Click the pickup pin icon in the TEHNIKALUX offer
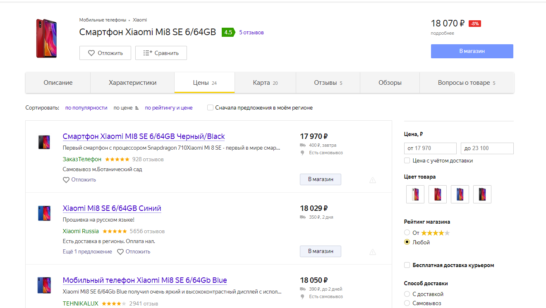The height and width of the screenshot is (308, 546). tap(302, 296)
